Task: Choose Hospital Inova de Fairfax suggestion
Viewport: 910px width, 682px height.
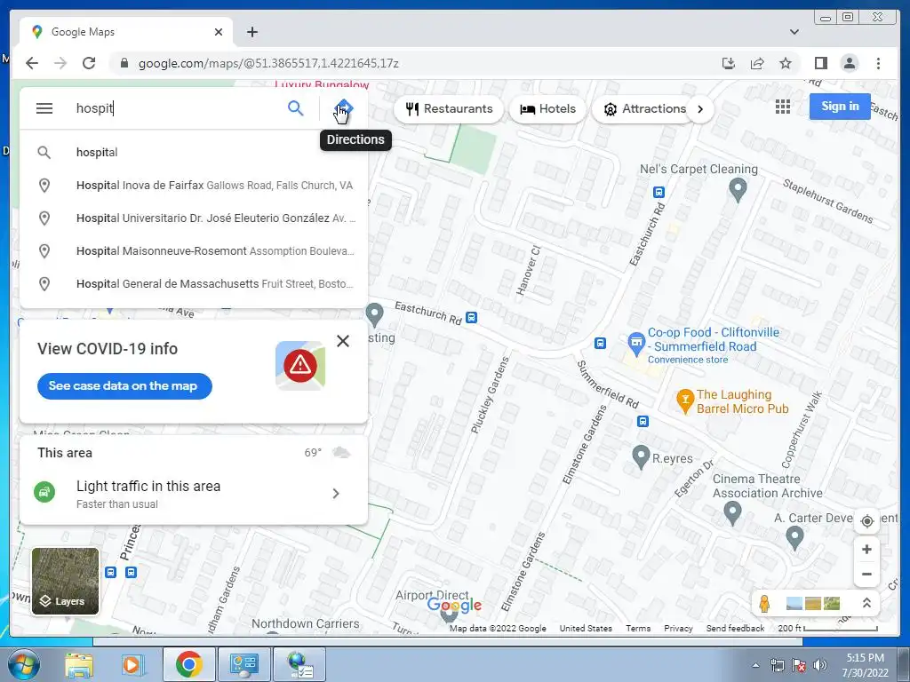Action: [194, 186]
